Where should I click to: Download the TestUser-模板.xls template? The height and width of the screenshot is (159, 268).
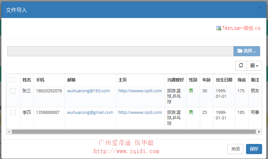click(x=241, y=28)
